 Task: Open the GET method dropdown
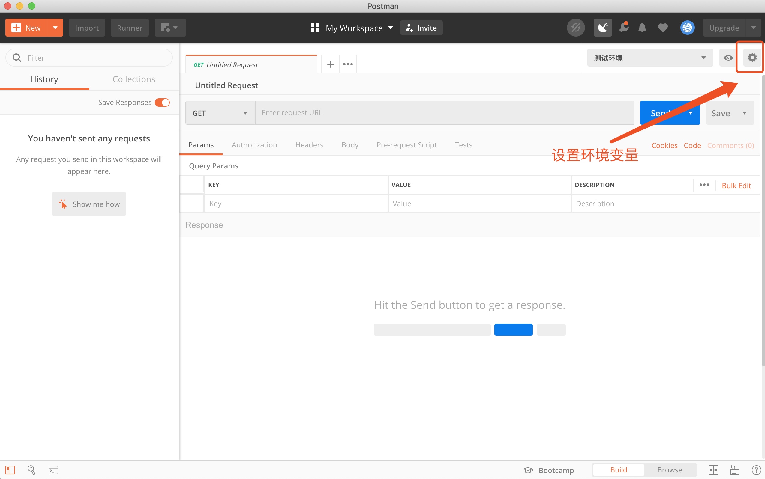220,113
